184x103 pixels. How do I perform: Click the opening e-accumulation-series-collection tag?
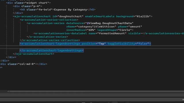[x=49, y=20]
